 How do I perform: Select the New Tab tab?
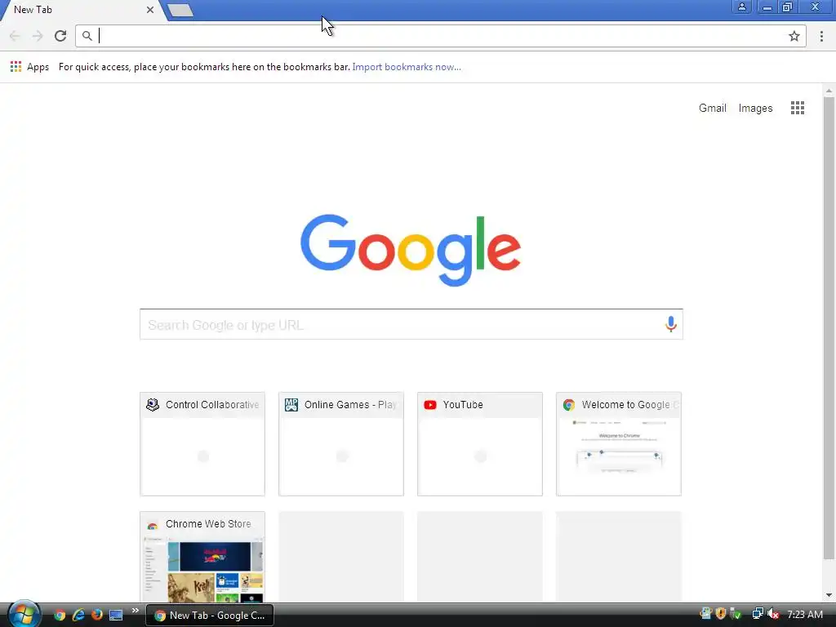[80, 10]
